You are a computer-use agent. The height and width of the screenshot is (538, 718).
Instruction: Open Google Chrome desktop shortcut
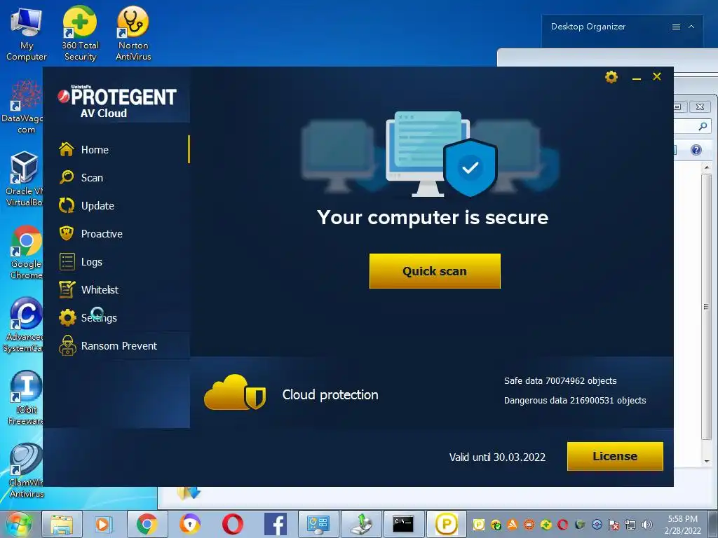[x=26, y=252]
